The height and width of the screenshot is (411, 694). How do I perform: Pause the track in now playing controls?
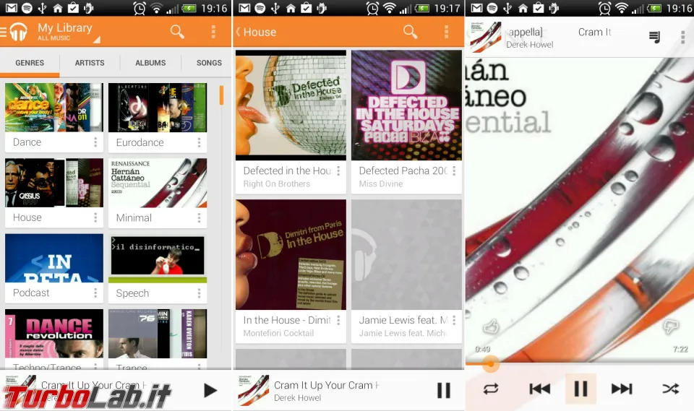(x=581, y=389)
